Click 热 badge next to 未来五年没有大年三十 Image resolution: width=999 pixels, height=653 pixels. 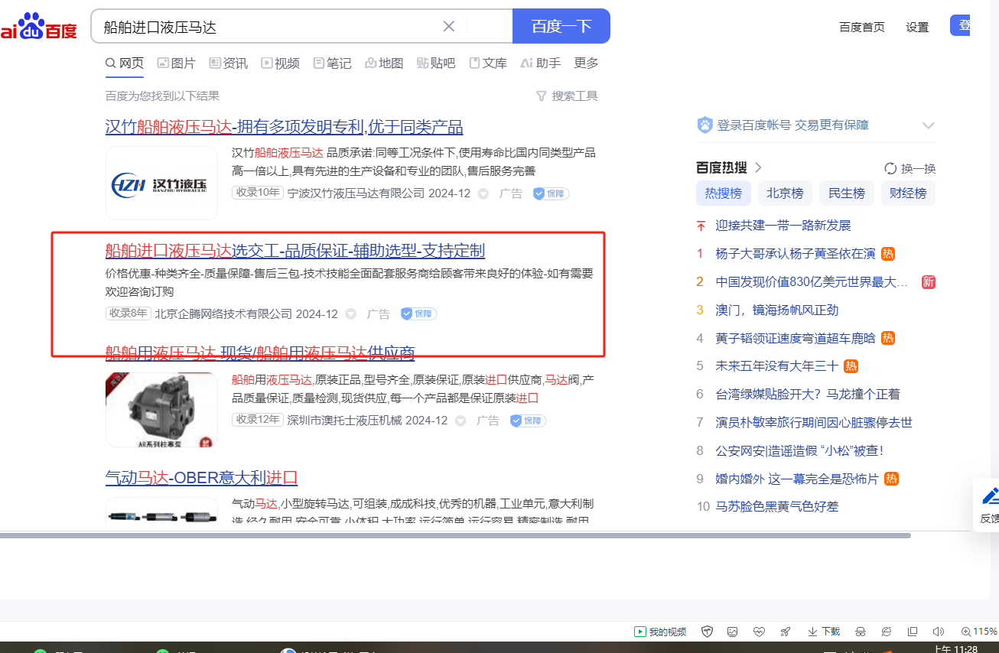tap(851, 366)
